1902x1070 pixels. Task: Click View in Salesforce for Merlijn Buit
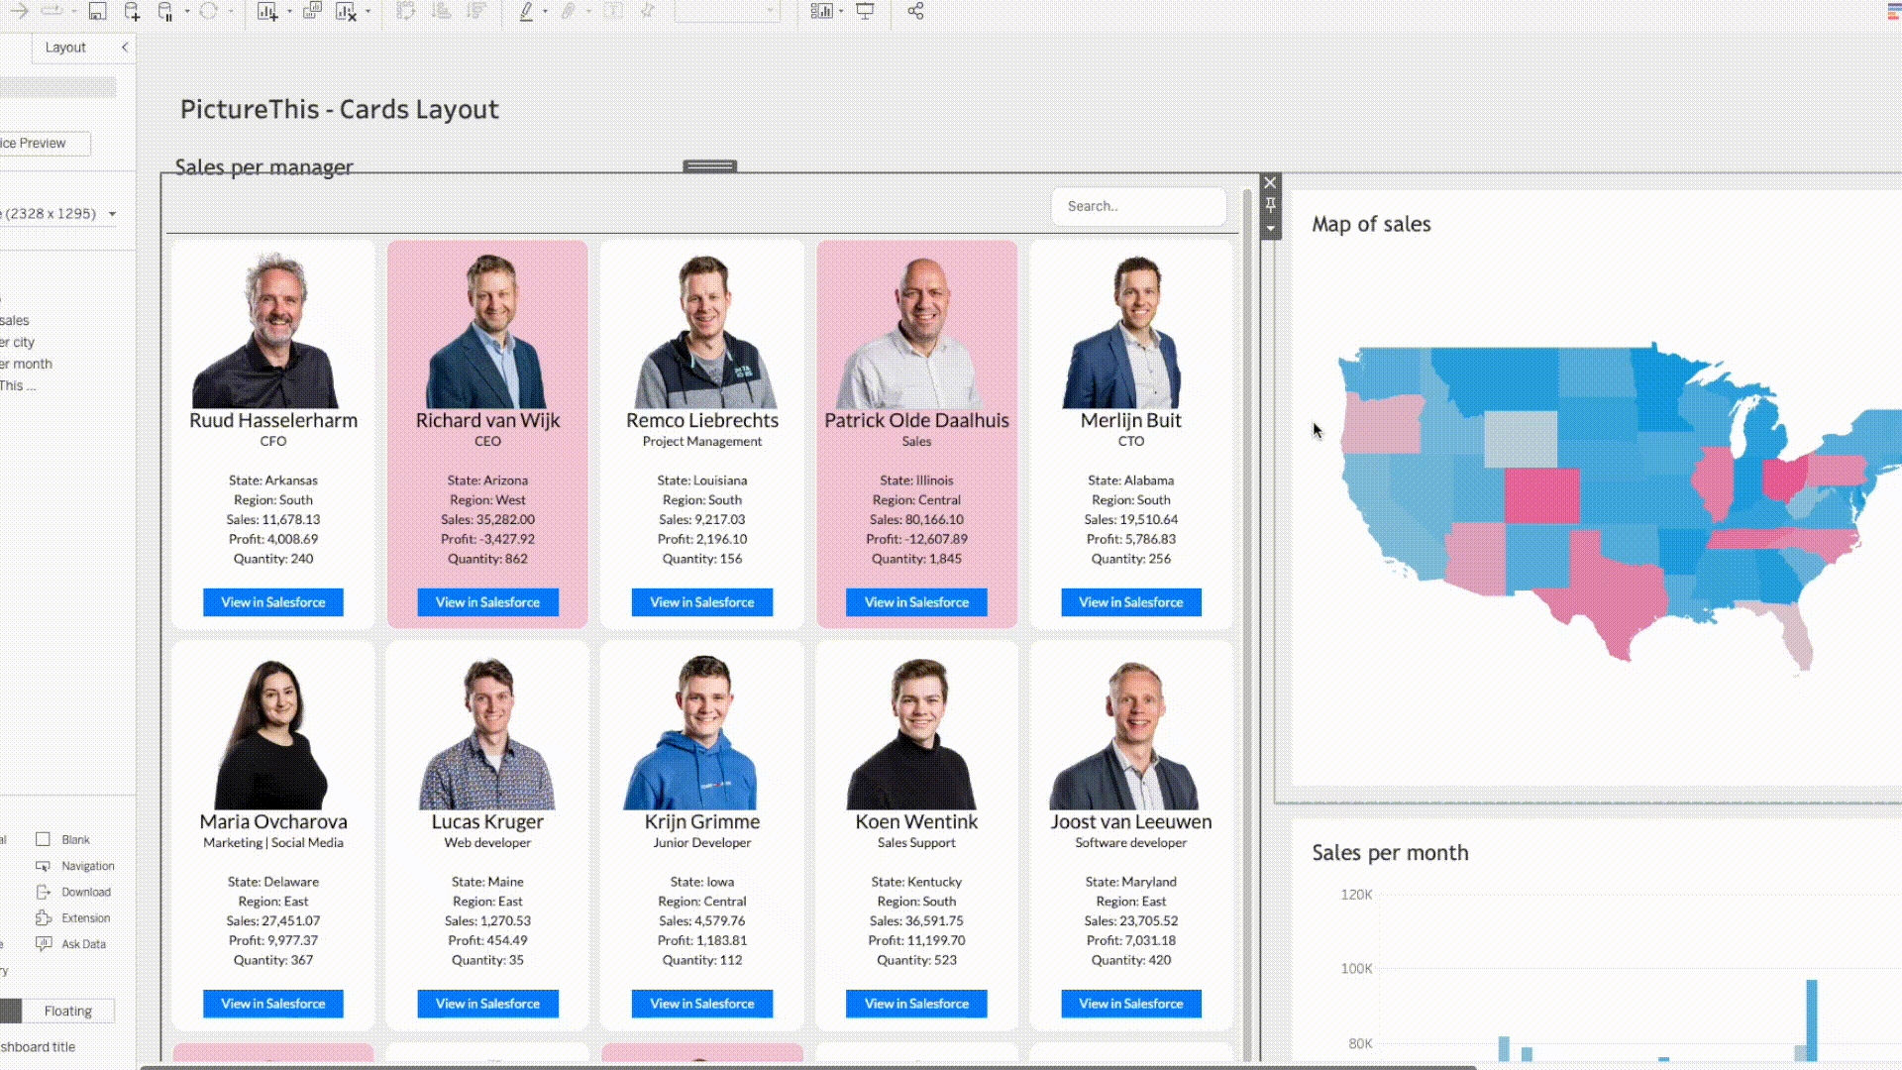(x=1130, y=602)
